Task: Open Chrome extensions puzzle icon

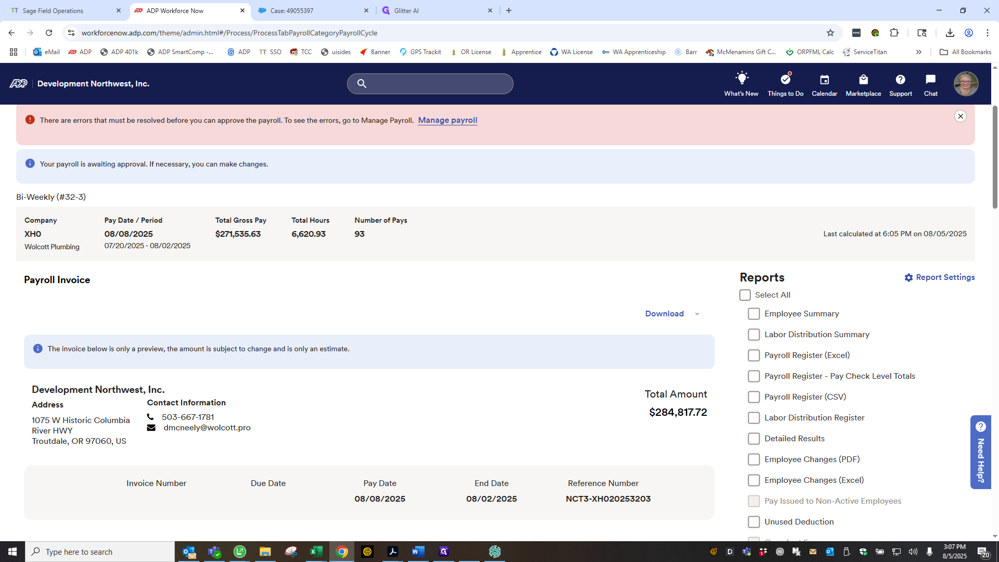Action: (x=894, y=33)
